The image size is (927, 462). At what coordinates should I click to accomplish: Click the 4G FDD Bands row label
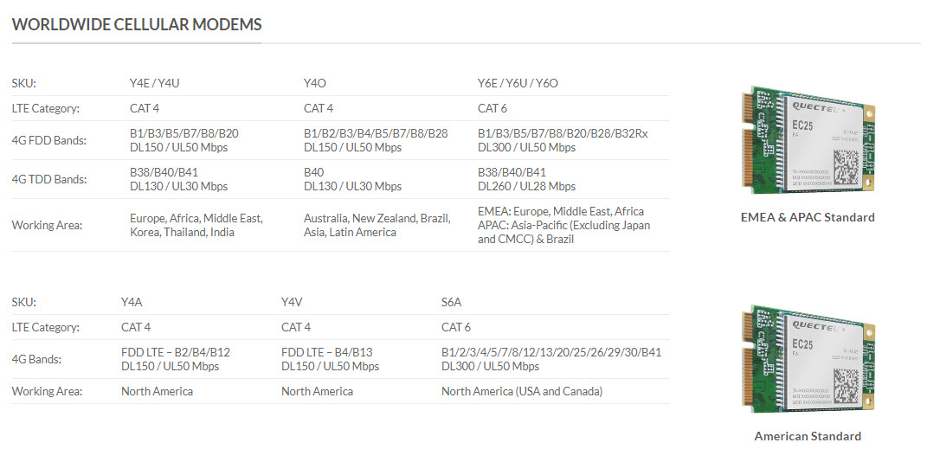[x=49, y=141]
